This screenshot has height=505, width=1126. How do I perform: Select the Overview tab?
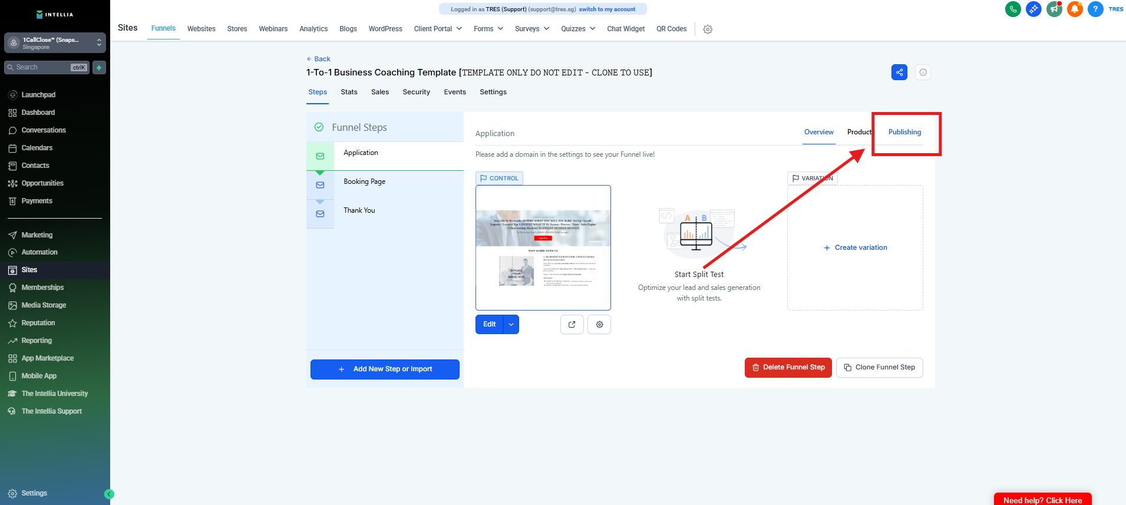coord(819,132)
